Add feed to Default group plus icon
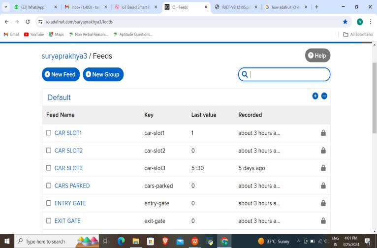377x248 pixels. coord(315,96)
